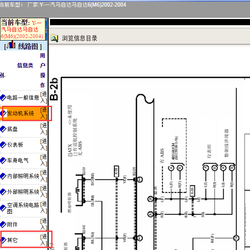Click the book icon next to 其它
The image size is (250, 250).
point(3,240)
